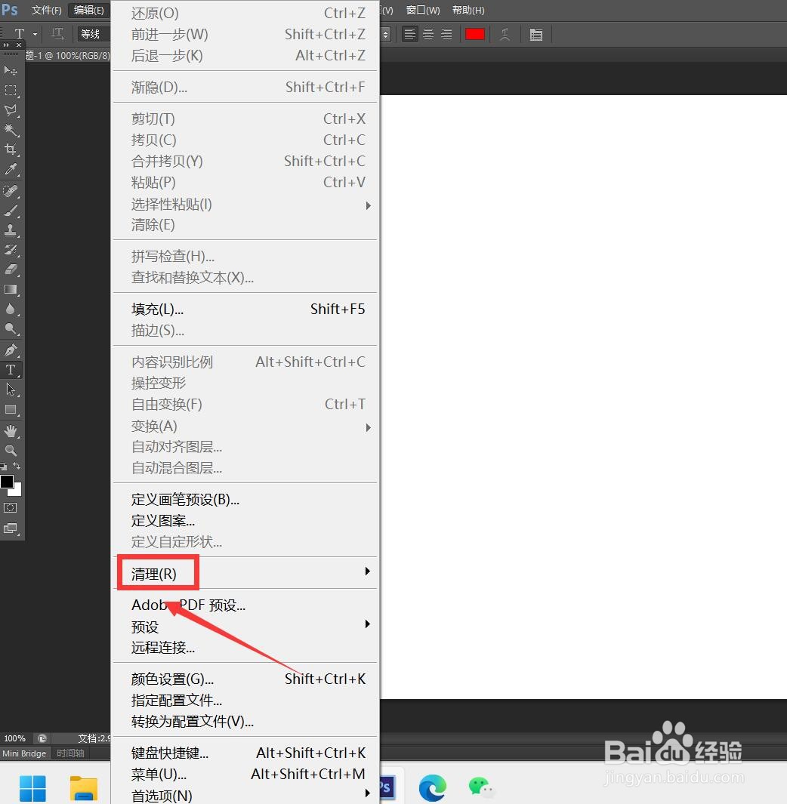
Task: Choose 定义图案... menu entry
Action: point(245,520)
